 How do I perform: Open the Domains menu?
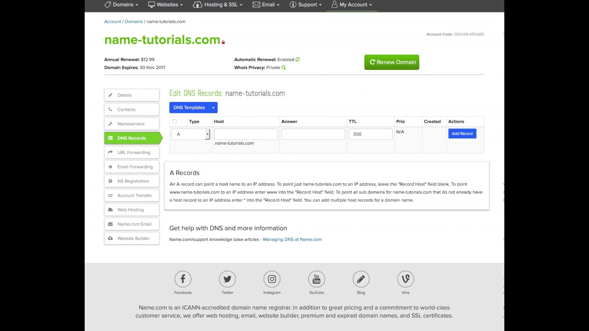click(x=121, y=5)
